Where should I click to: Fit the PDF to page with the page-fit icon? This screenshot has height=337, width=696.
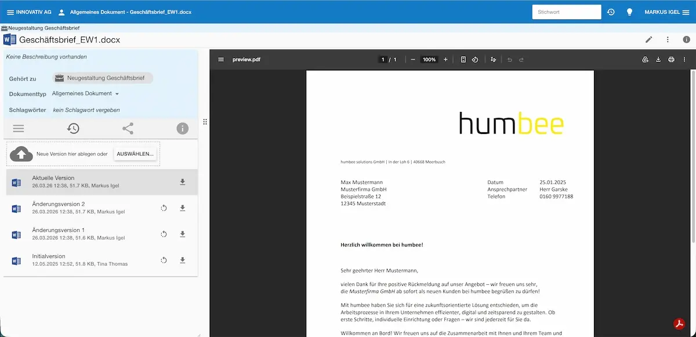tap(463, 59)
